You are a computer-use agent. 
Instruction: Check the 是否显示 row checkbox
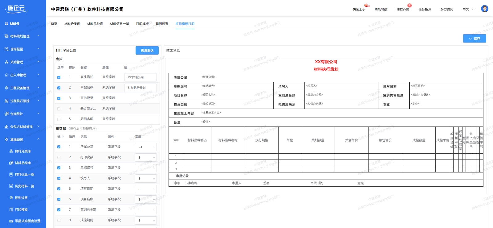59,109
